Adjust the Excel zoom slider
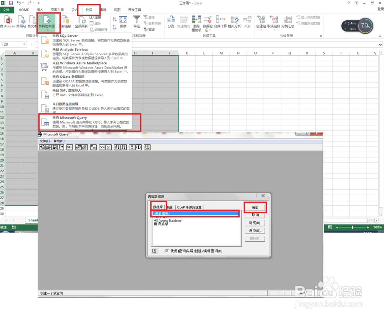 (352, 227)
